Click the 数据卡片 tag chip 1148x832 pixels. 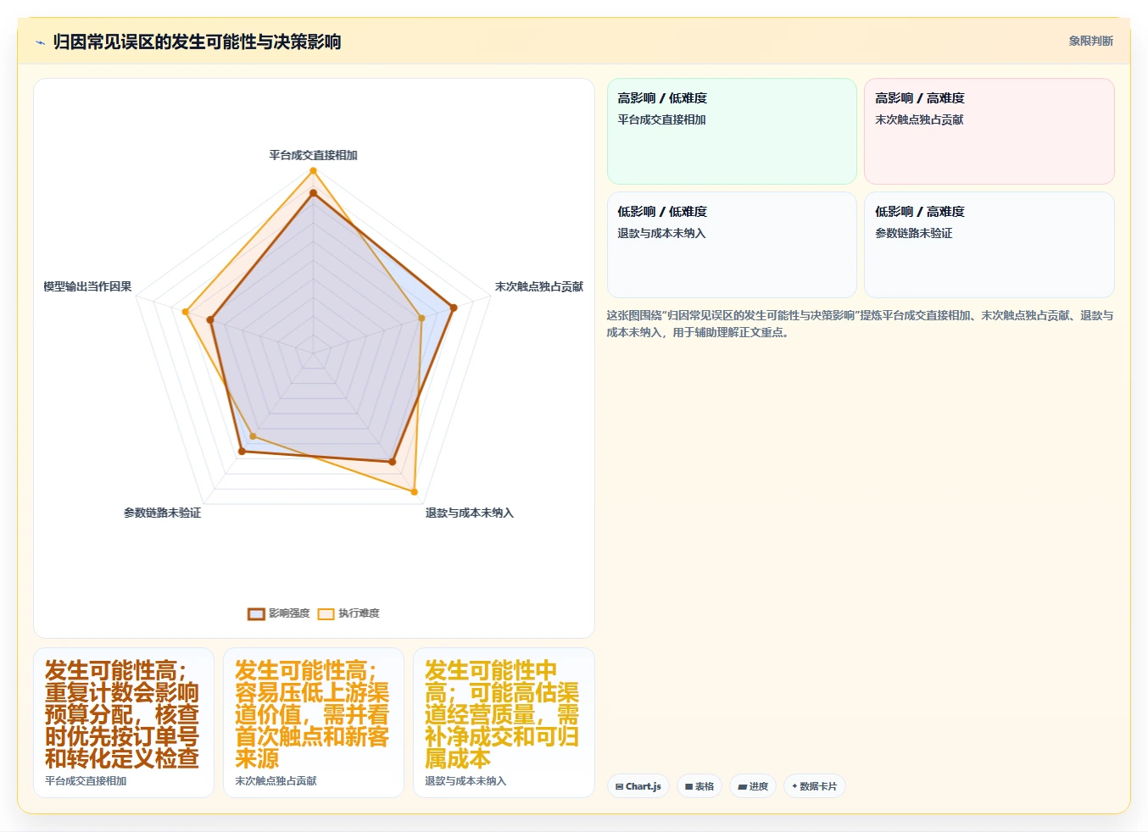[x=815, y=786]
